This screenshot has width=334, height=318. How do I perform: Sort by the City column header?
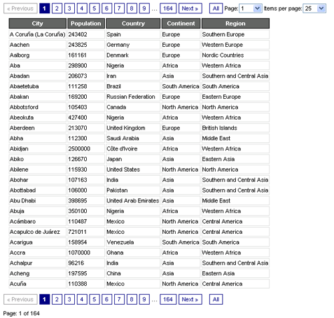point(37,23)
